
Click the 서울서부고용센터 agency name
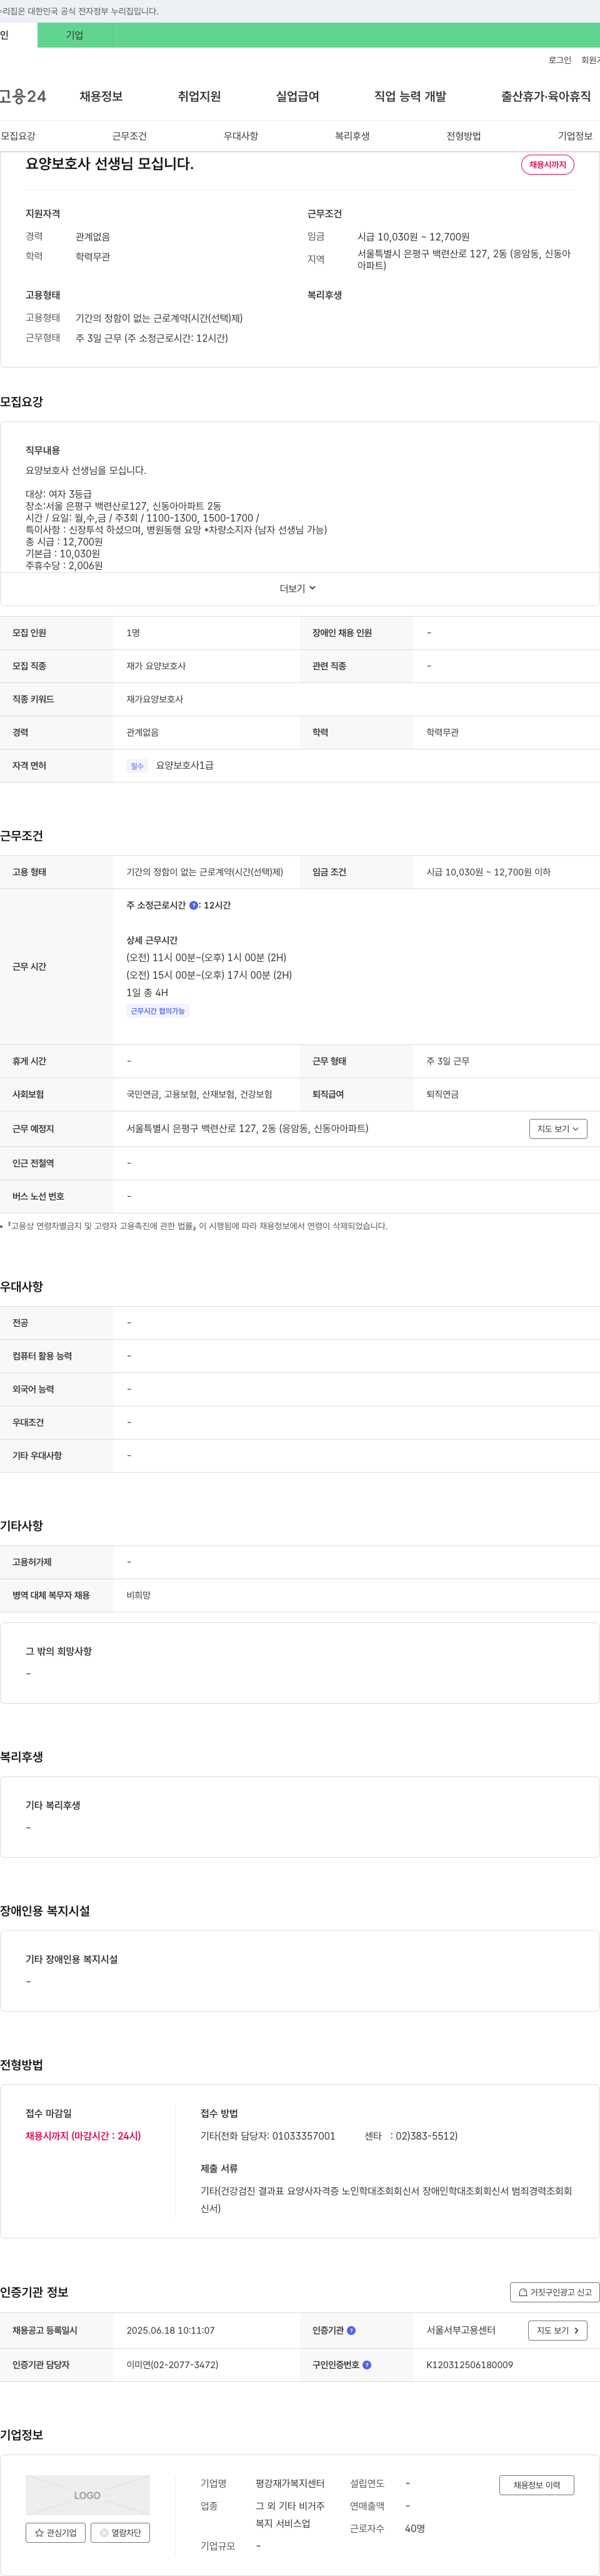pos(461,2330)
